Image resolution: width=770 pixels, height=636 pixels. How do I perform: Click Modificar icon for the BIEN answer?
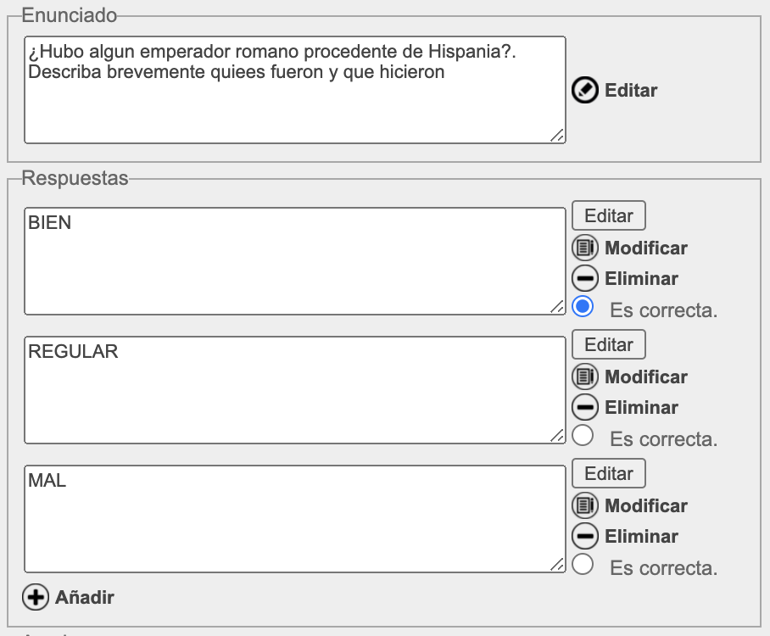point(584,248)
